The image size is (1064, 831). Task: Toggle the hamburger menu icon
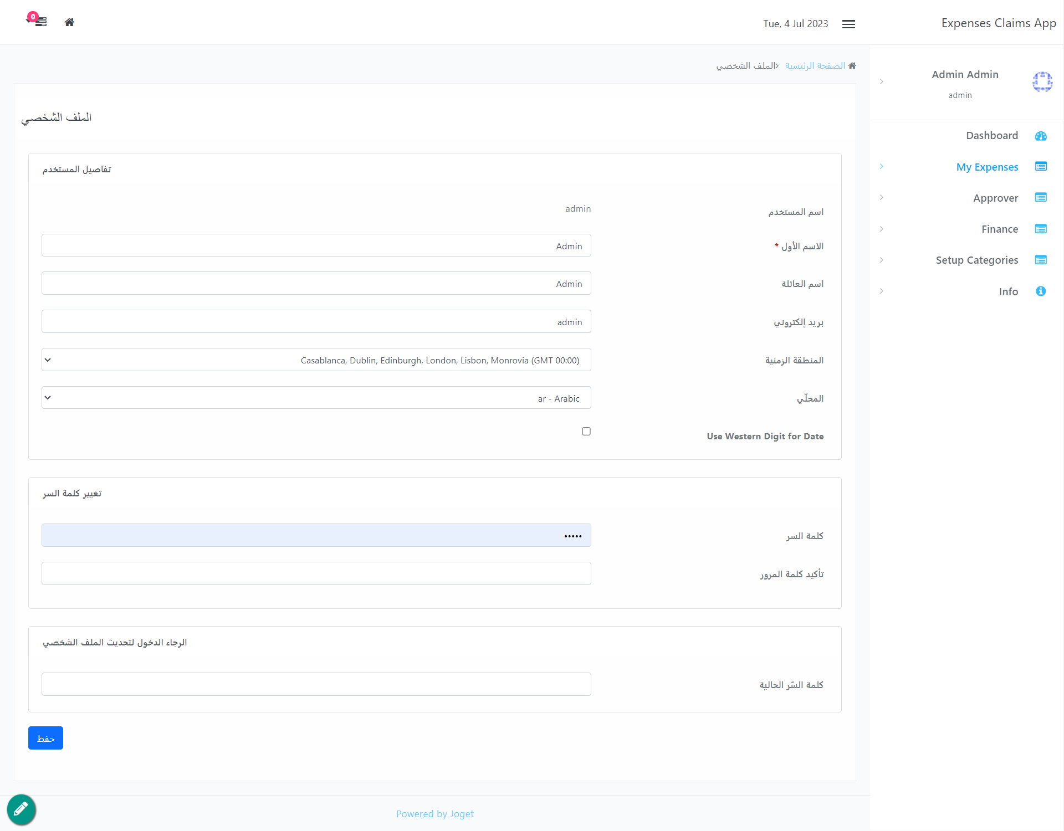point(848,24)
